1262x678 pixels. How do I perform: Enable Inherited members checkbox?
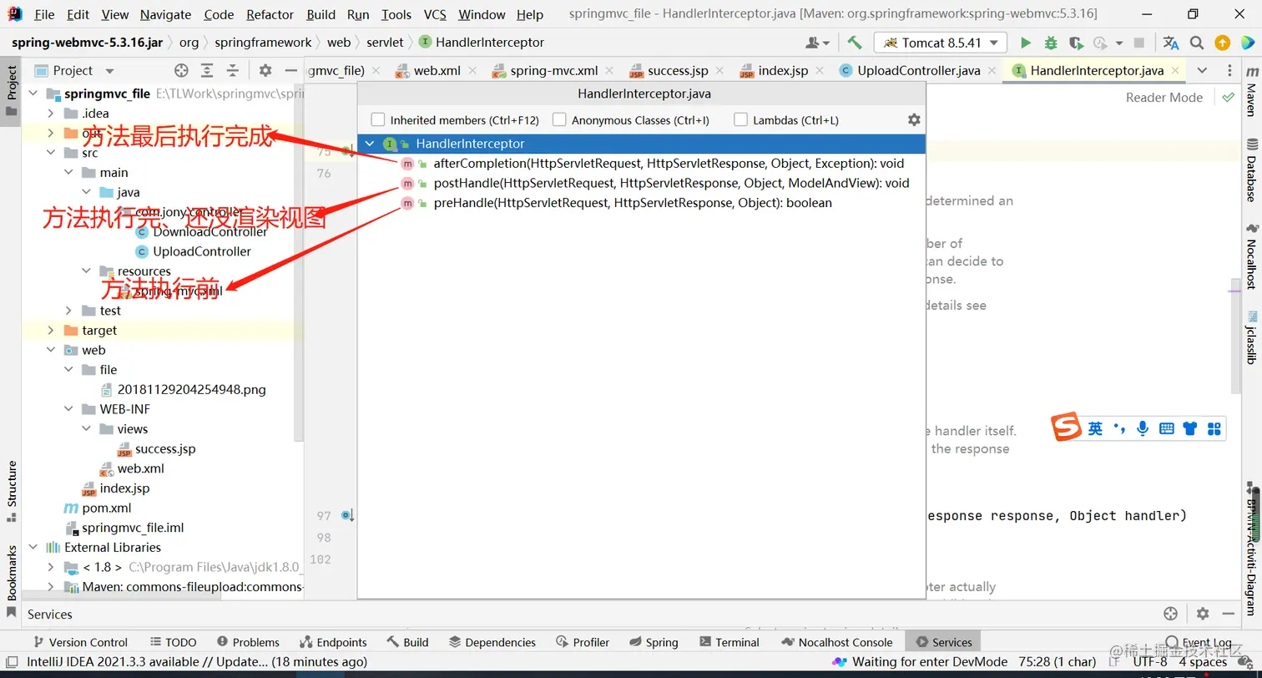point(378,120)
